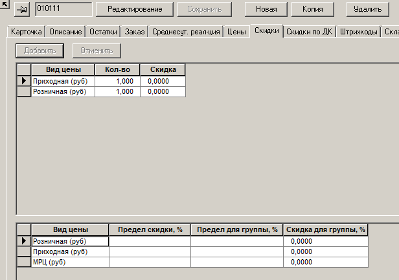Click discount 0,0000 in upper Приходная row
This screenshot has height=280, width=399.
pyautogui.click(x=163, y=81)
